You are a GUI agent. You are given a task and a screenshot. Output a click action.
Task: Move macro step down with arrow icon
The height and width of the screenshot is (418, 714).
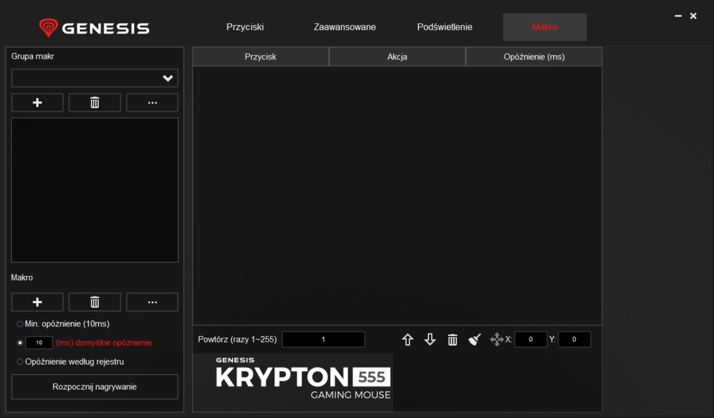[430, 340]
